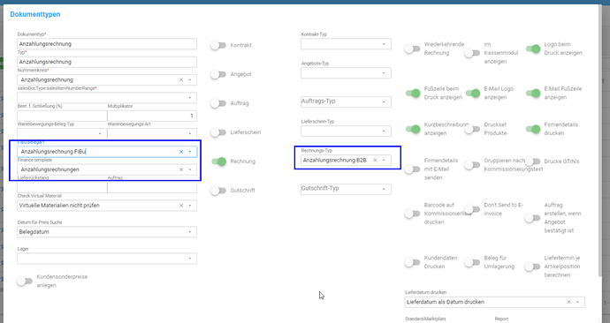Disable Logo beim Druck anzeigen toggle
Screen dimensions: 610x323
(533, 49)
